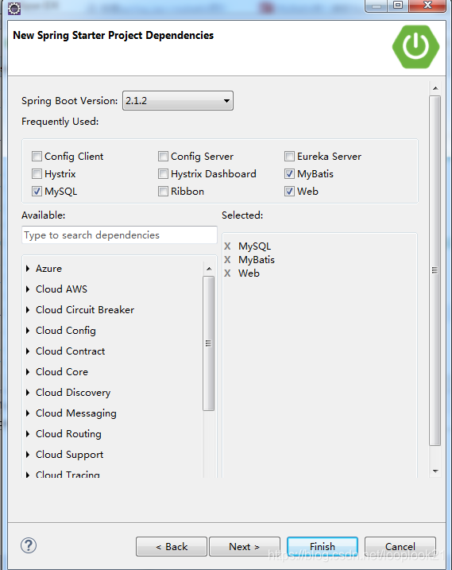Select the Azure tree label
Viewport: 452px width, 570px height.
[x=48, y=269]
